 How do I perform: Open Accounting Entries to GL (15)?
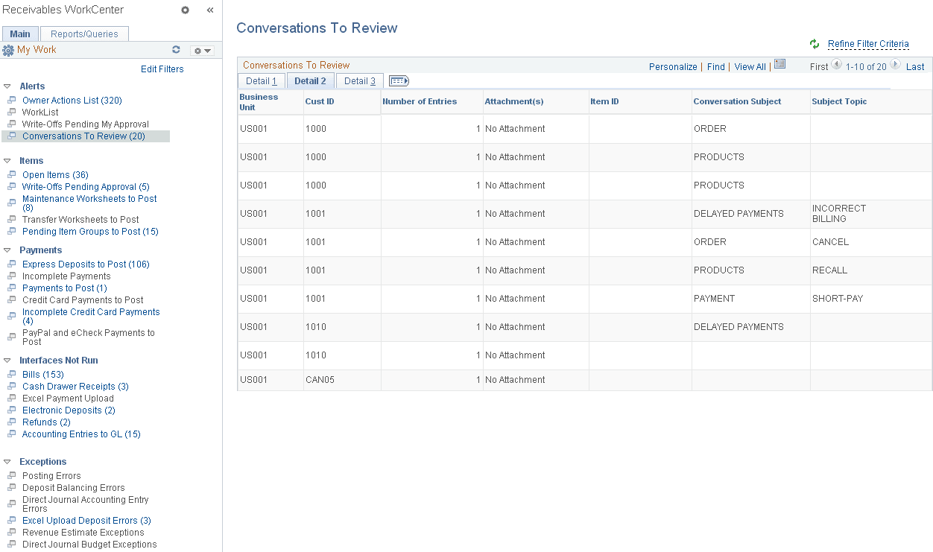(81, 434)
